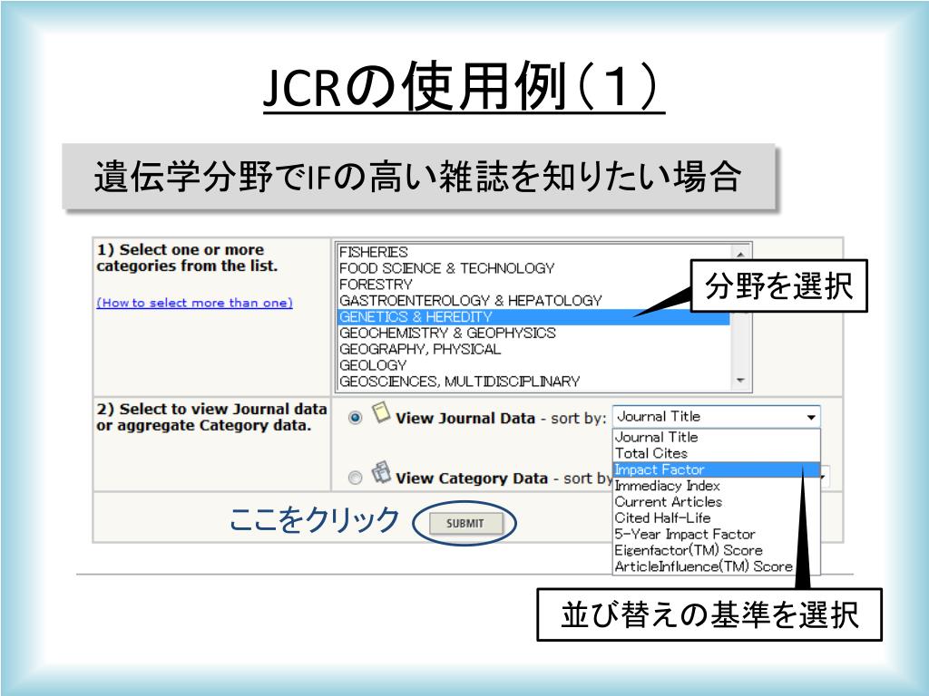This screenshot has height=696, width=929.
Task: Select GASTROENTEROLOGY & HEPATOLOGY category
Action: (533, 301)
